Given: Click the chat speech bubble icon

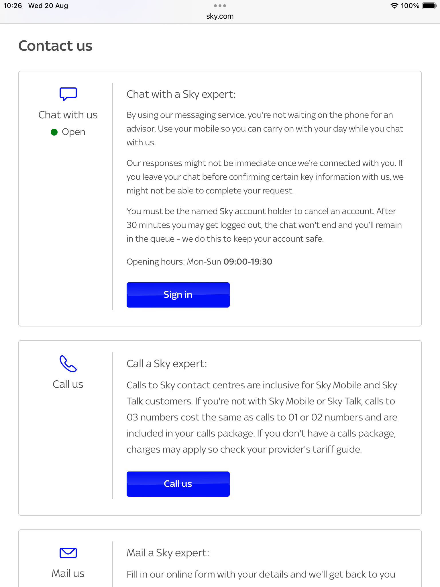Looking at the screenshot, I should point(68,94).
